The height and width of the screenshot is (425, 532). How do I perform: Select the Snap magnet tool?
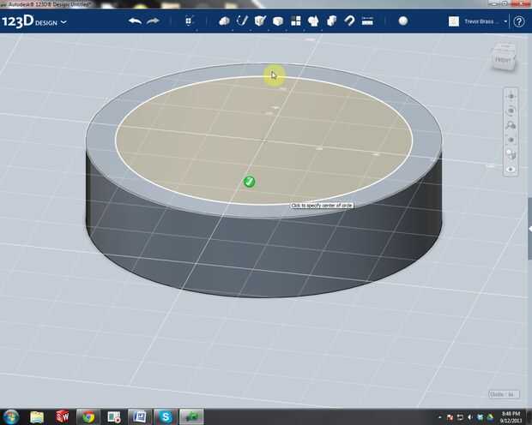click(349, 21)
